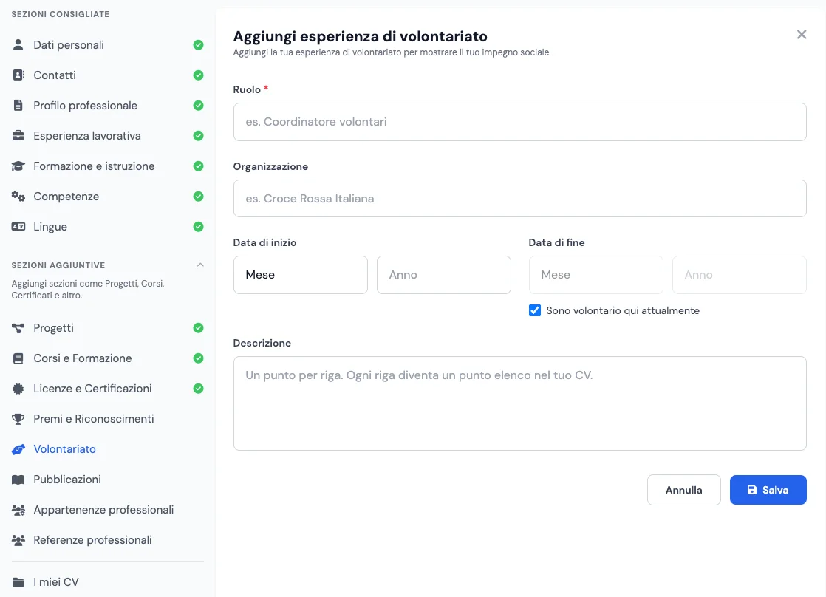
Task: Click green checkmark next to Profilo professionale
Action: pos(198,106)
